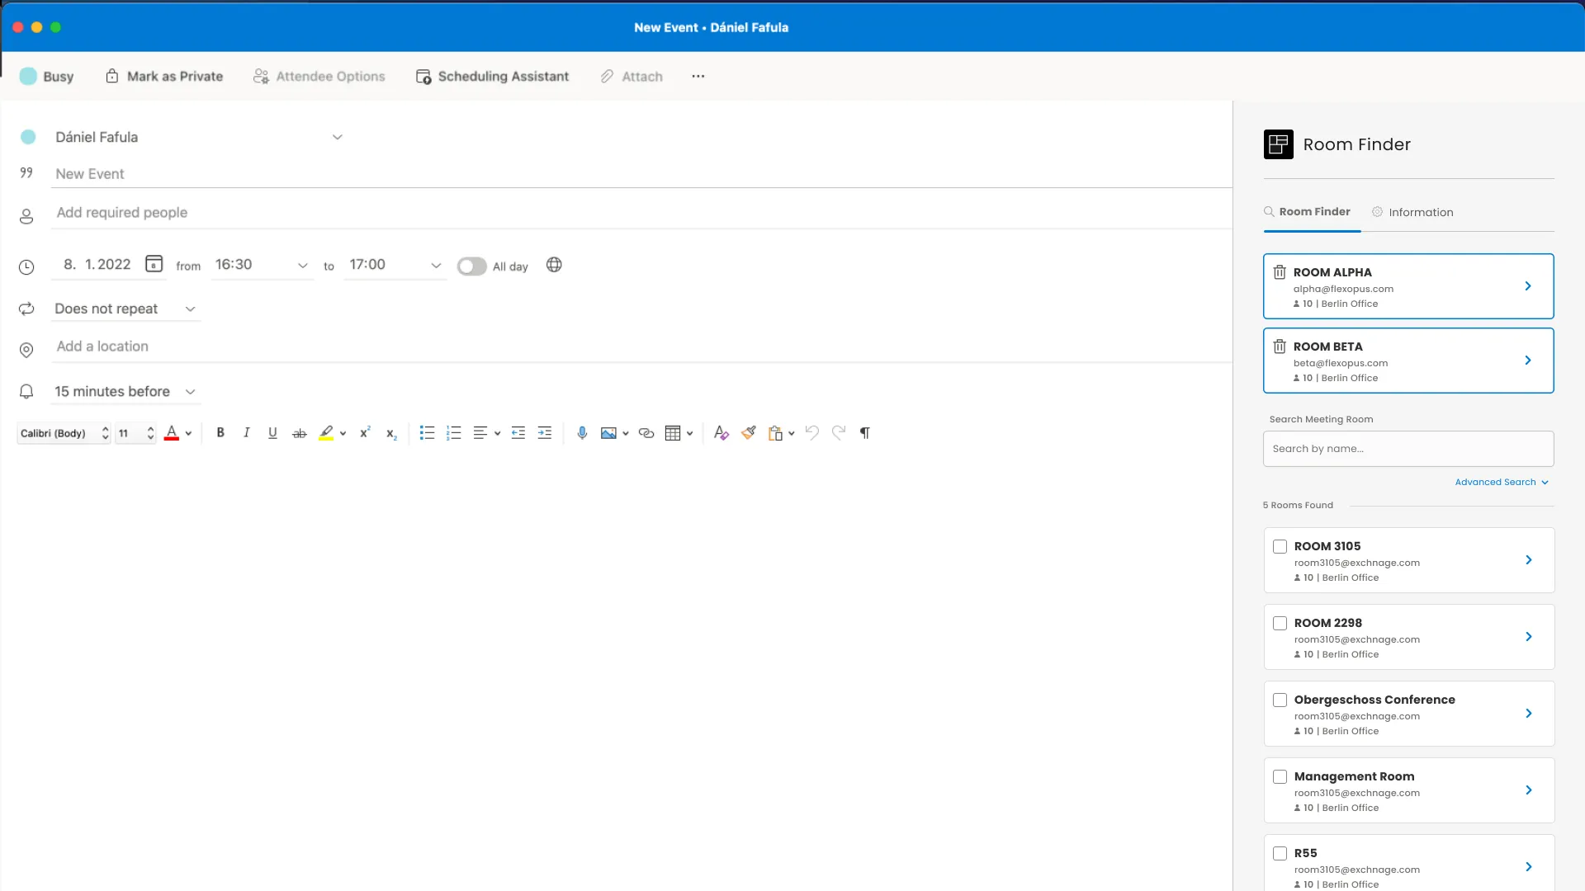Insert a hyperlink using the link icon

tap(646, 433)
